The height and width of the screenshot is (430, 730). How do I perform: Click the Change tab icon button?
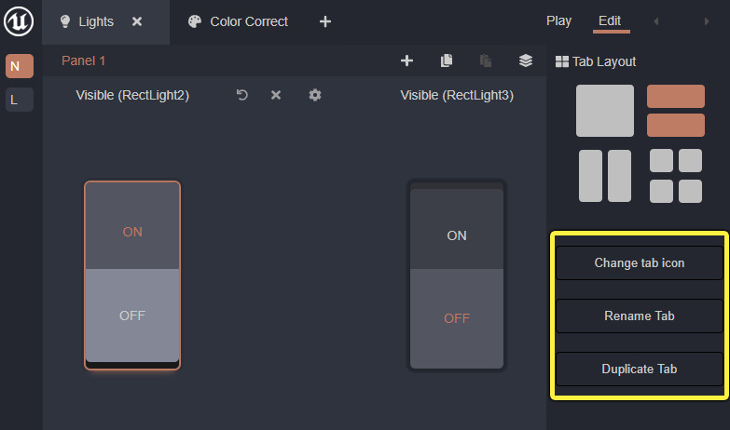click(640, 262)
